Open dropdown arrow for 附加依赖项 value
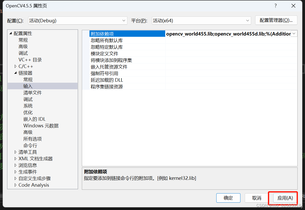Screen dimensions: 305x210 [x=294, y=34]
